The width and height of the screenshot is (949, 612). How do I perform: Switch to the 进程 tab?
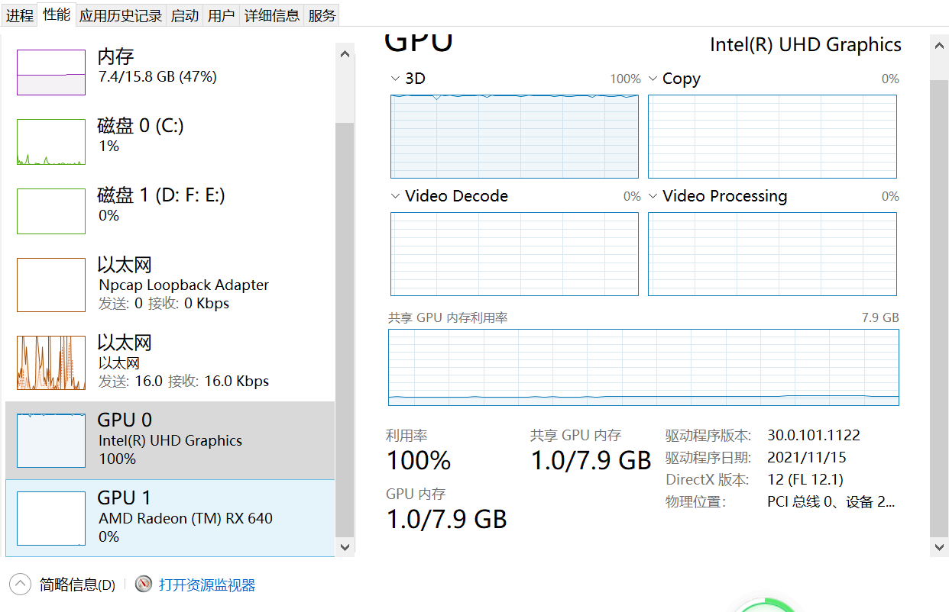point(20,15)
